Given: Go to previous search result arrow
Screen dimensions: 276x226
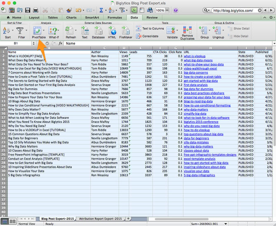Looking at the screenshot, I should pos(265,10).
